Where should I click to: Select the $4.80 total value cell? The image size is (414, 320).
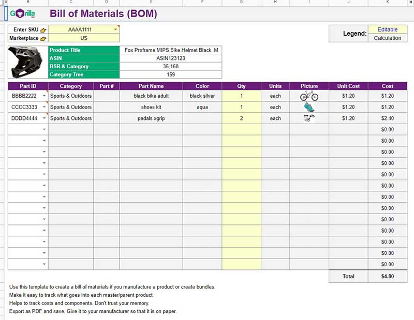click(388, 276)
